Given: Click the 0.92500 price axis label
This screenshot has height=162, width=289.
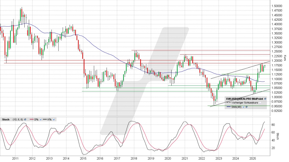Looking at the screenshot, I should tap(277, 111).
